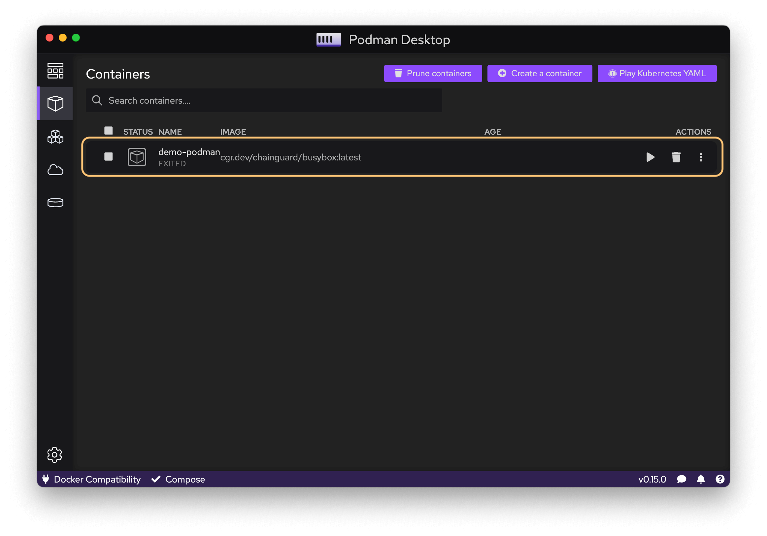This screenshot has width=767, height=536.
Task: Open Images via the cloud icon
Action: tap(55, 170)
